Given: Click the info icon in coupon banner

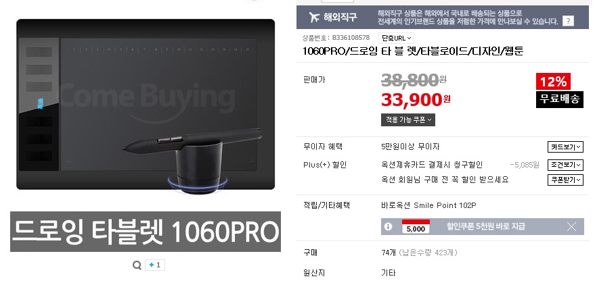Looking at the screenshot, I should pos(388,227).
